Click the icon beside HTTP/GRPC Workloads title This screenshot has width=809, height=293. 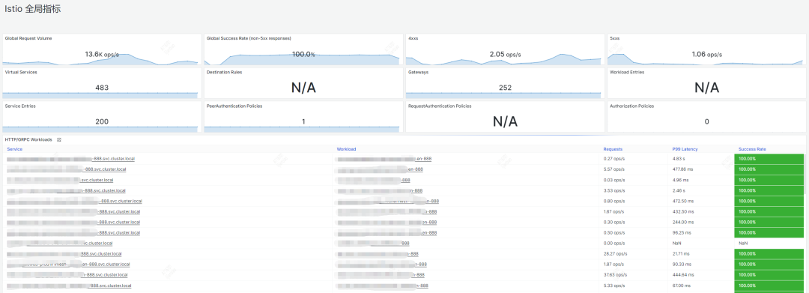(59, 140)
